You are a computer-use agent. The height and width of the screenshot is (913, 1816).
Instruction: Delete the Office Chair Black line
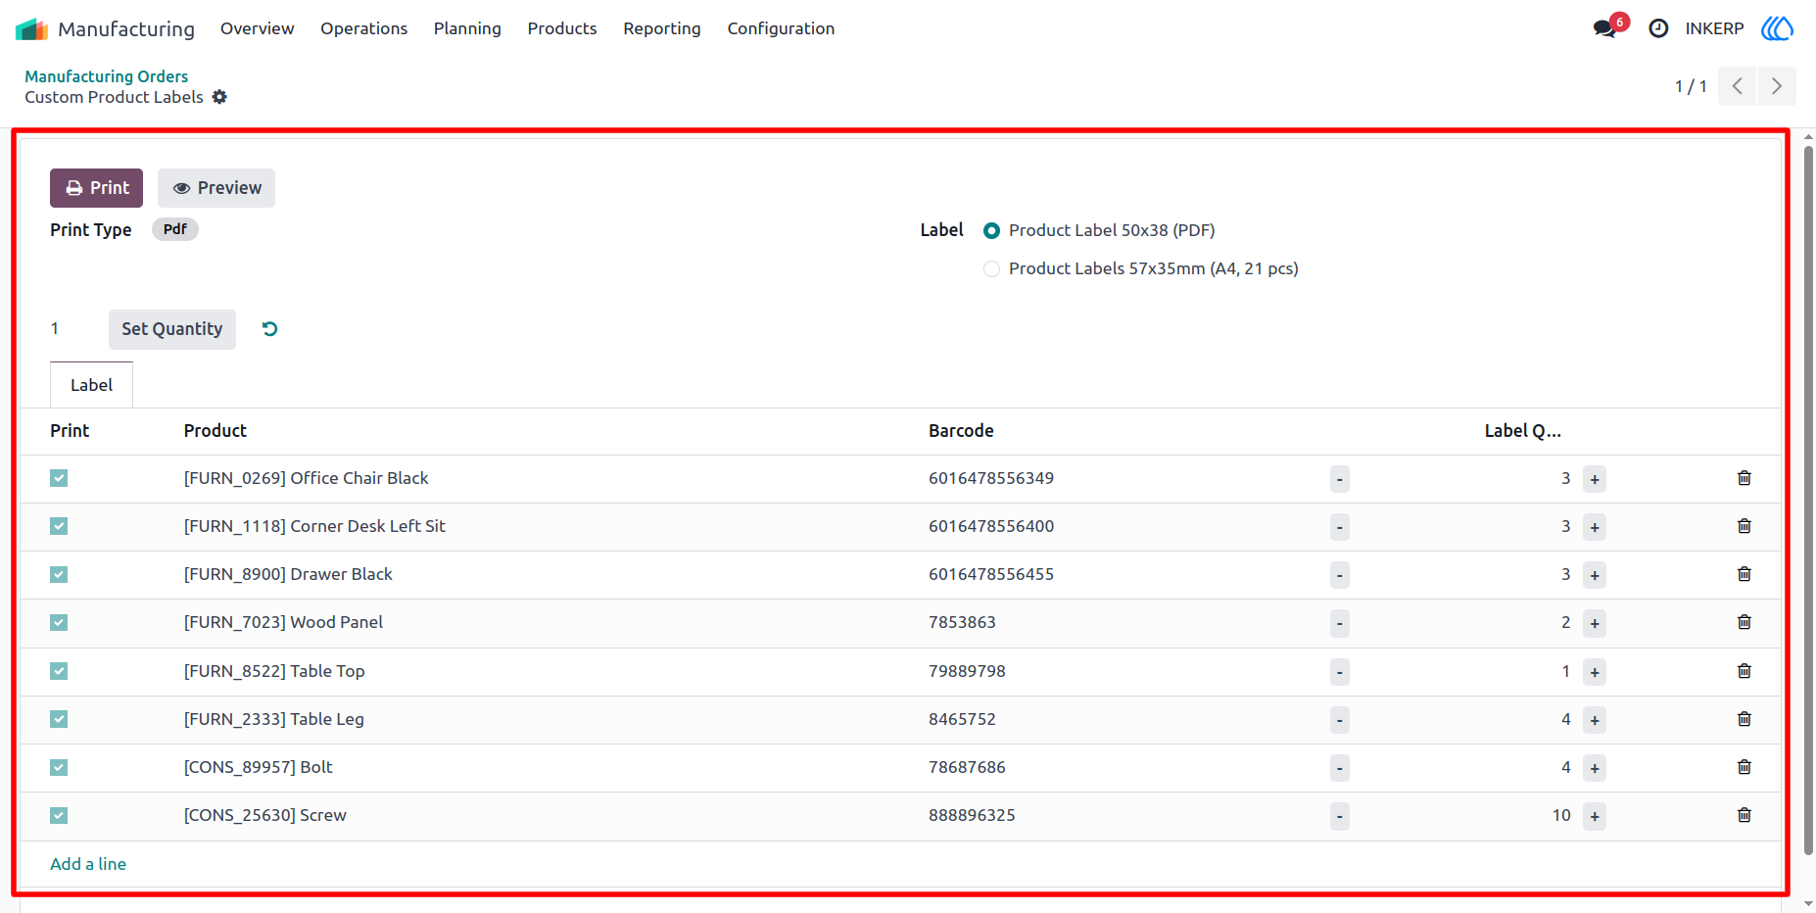tap(1744, 478)
